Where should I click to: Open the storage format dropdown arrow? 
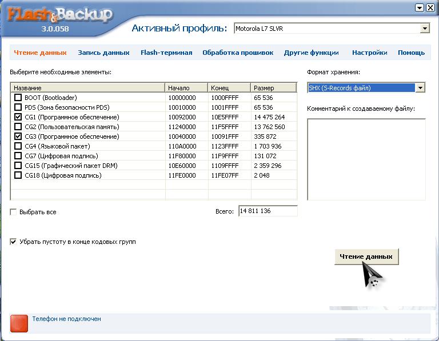pyautogui.click(x=420, y=88)
